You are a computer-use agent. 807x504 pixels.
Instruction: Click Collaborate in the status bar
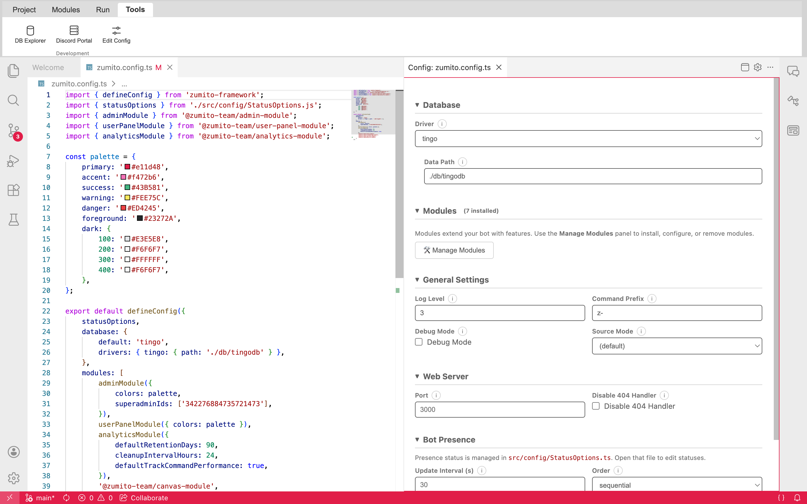[144, 498]
